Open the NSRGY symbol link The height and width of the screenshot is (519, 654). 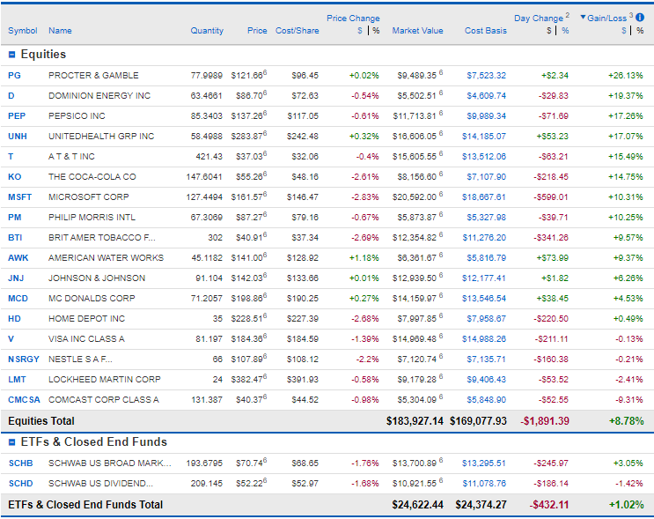coord(24,360)
